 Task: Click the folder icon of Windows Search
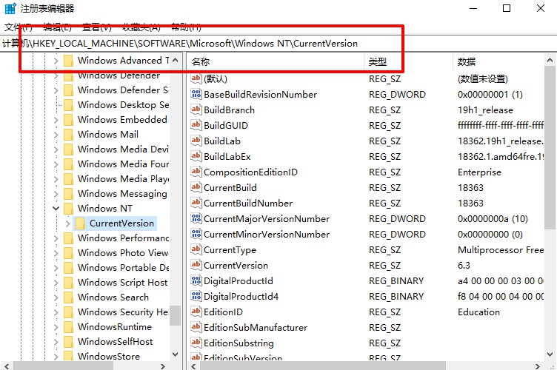point(68,297)
